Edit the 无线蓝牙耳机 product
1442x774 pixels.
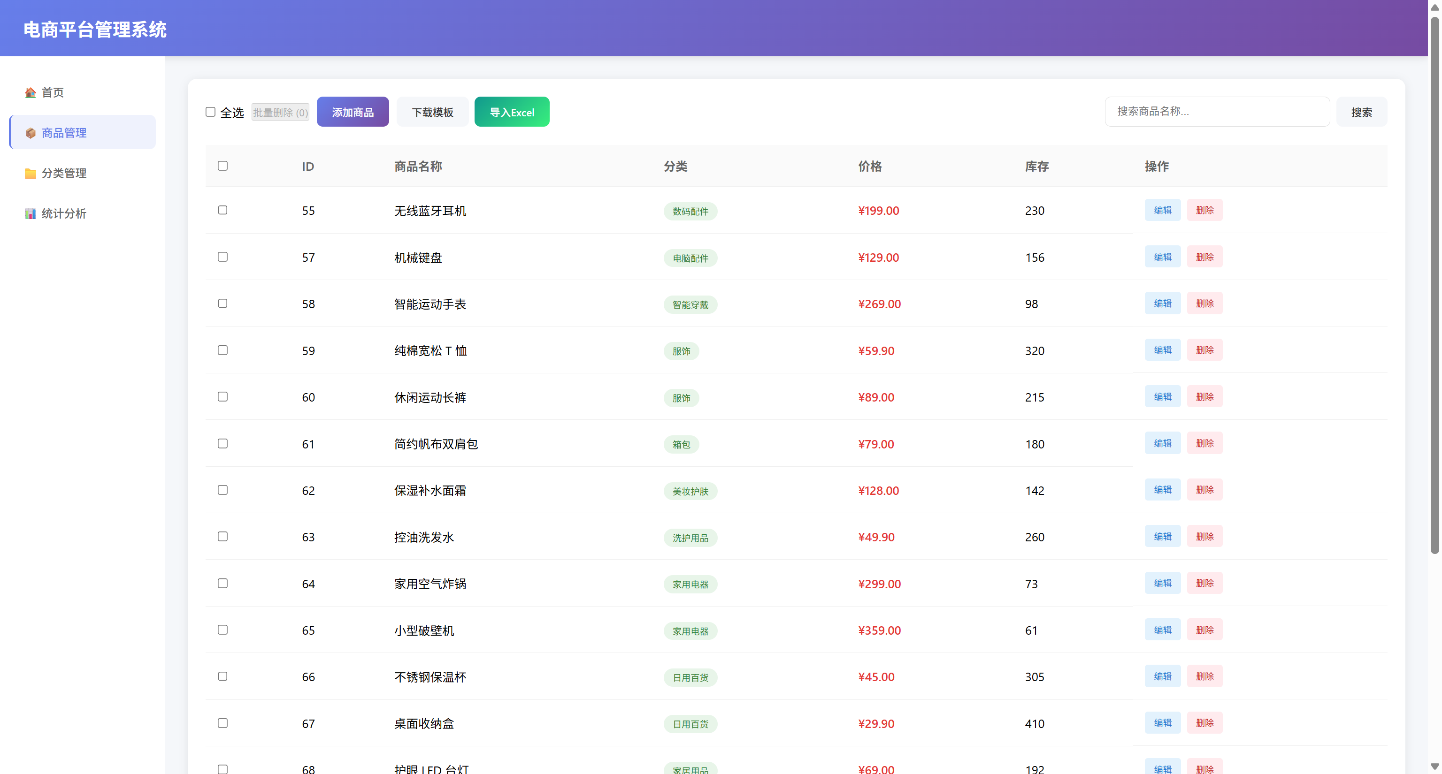(x=1163, y=210)
